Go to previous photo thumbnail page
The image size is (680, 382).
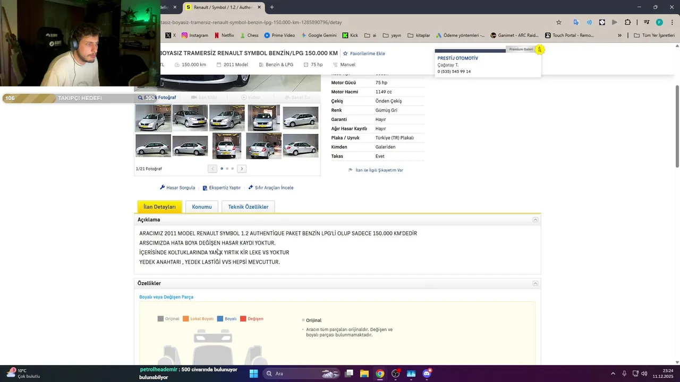point(212,169)
